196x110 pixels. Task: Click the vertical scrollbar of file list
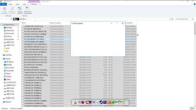pyautogui.click(x=195, y=29)
